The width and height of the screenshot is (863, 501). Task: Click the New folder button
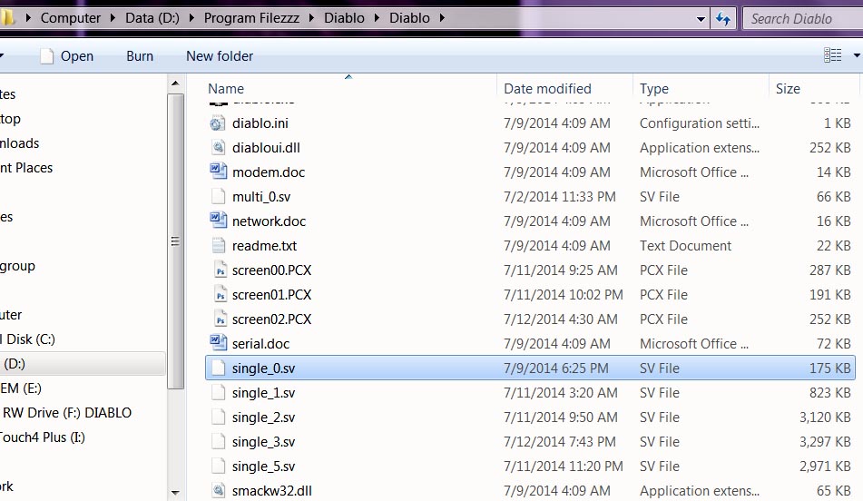coord(220,56)
